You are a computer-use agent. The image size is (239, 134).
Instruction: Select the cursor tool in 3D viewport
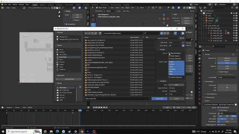(93, 20)
